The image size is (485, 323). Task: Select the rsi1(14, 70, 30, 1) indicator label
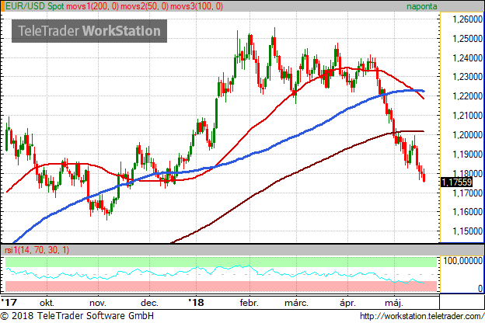coord(37,250)
